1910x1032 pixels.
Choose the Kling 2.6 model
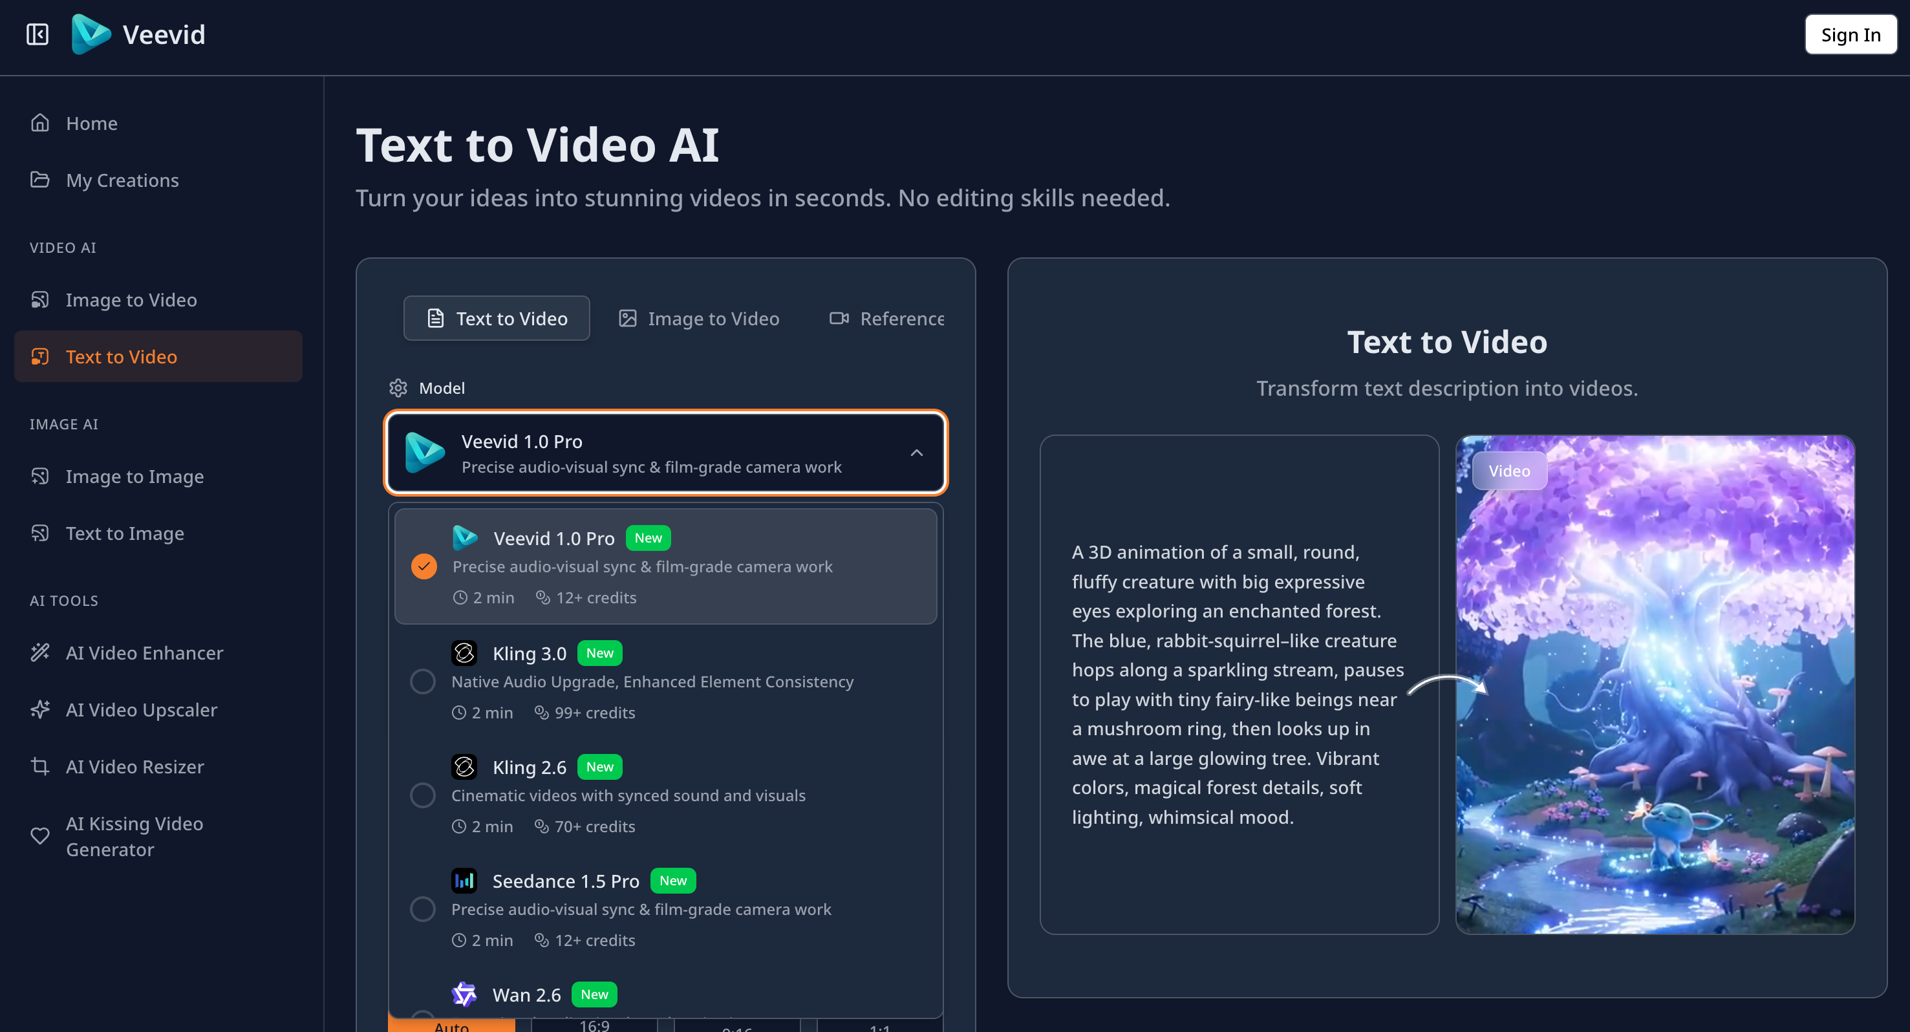coord(423,795)
